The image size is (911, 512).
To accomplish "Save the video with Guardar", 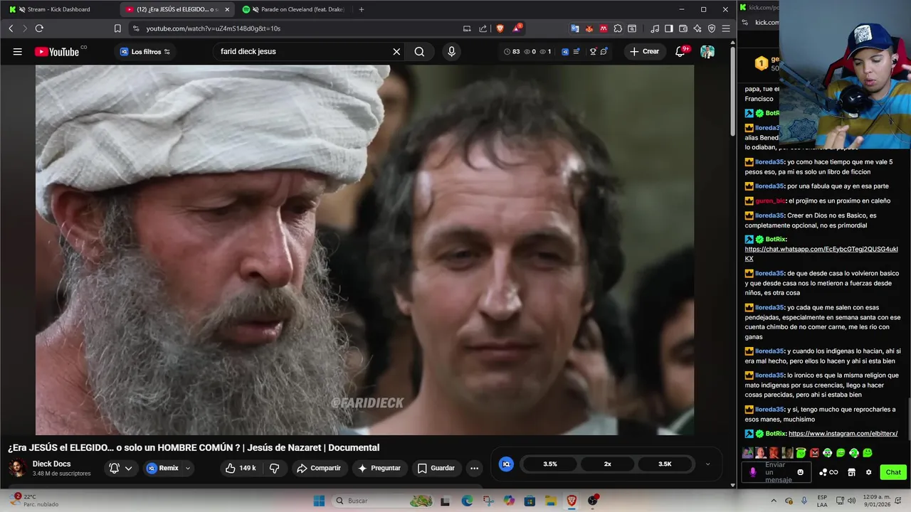I will tap(436, 468).
